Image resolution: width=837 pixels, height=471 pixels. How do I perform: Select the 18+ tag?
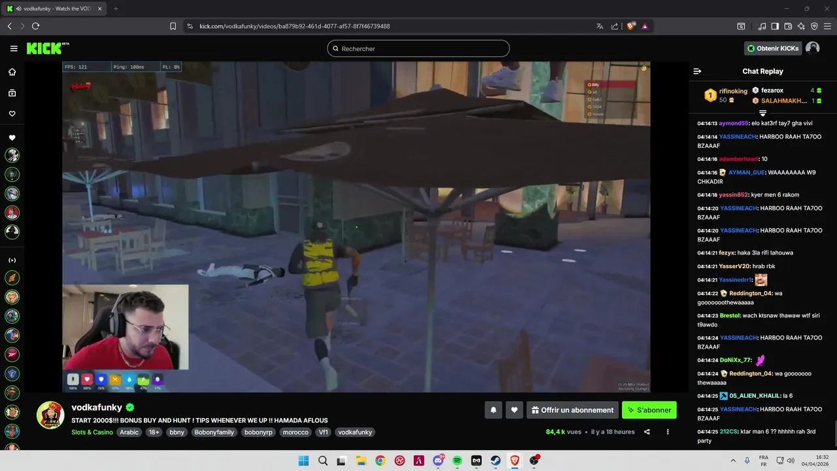(154, 432)
